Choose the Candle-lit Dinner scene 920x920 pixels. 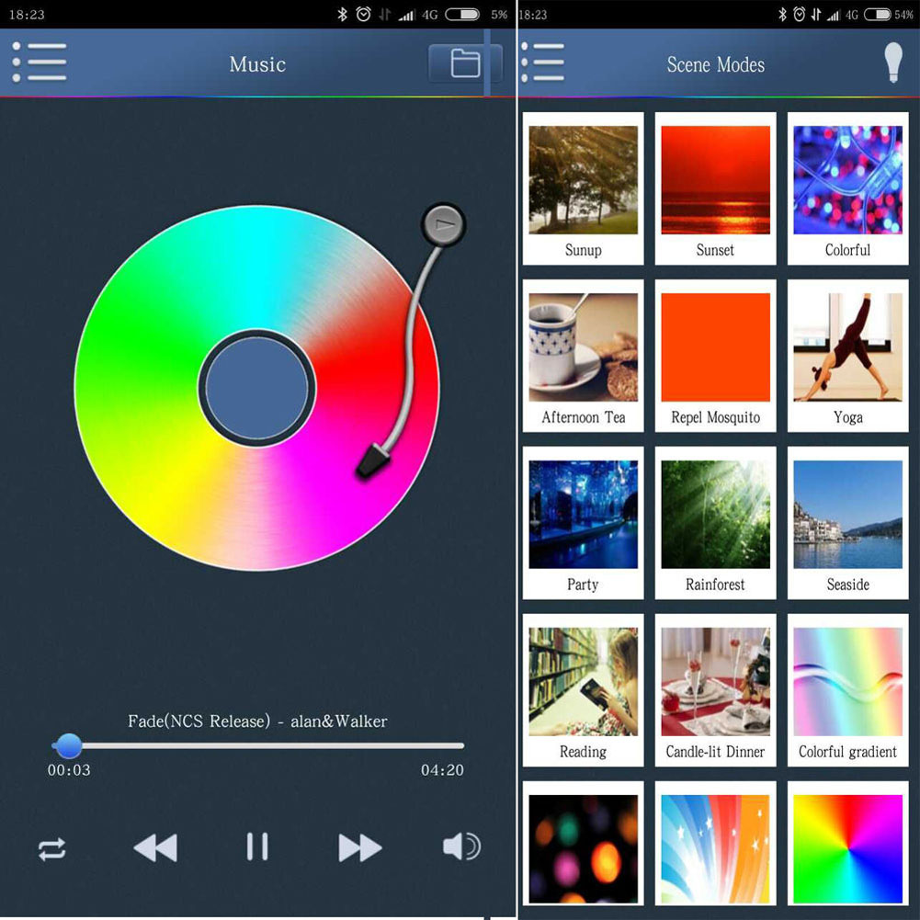(x=715, y=691)
